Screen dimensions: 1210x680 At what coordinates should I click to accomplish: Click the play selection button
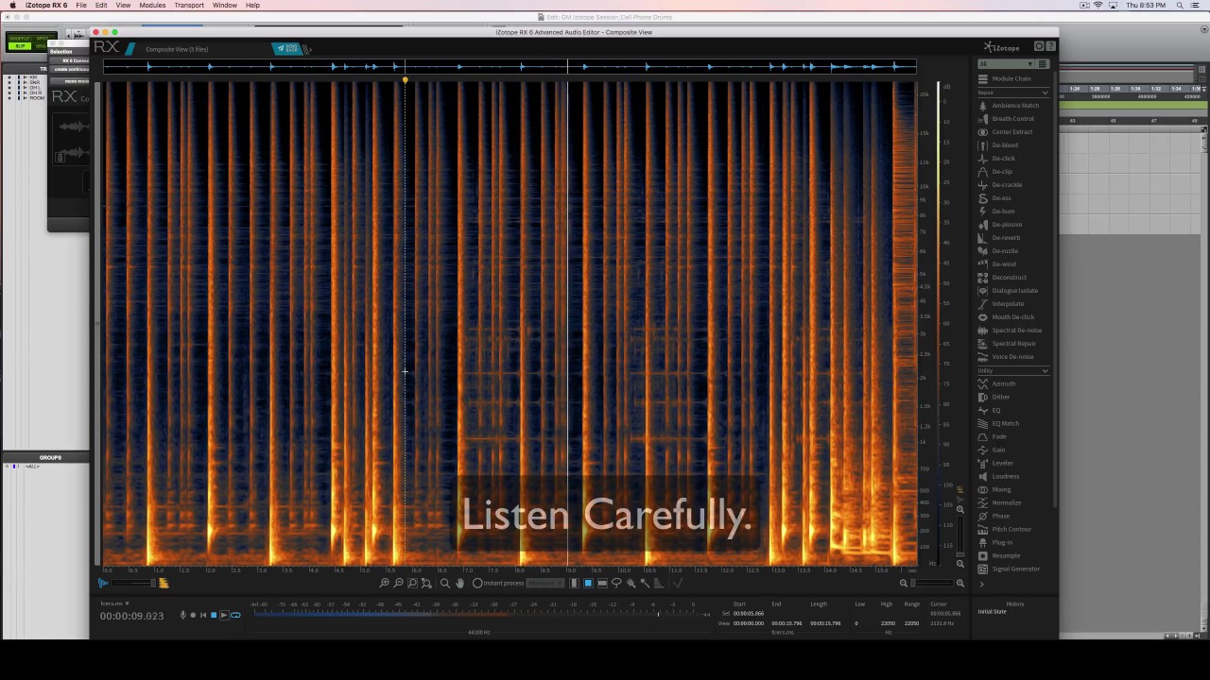(x=224, y=616)
